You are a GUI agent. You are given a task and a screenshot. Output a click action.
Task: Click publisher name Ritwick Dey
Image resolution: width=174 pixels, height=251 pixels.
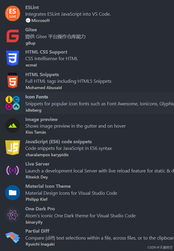pos(37,177)
